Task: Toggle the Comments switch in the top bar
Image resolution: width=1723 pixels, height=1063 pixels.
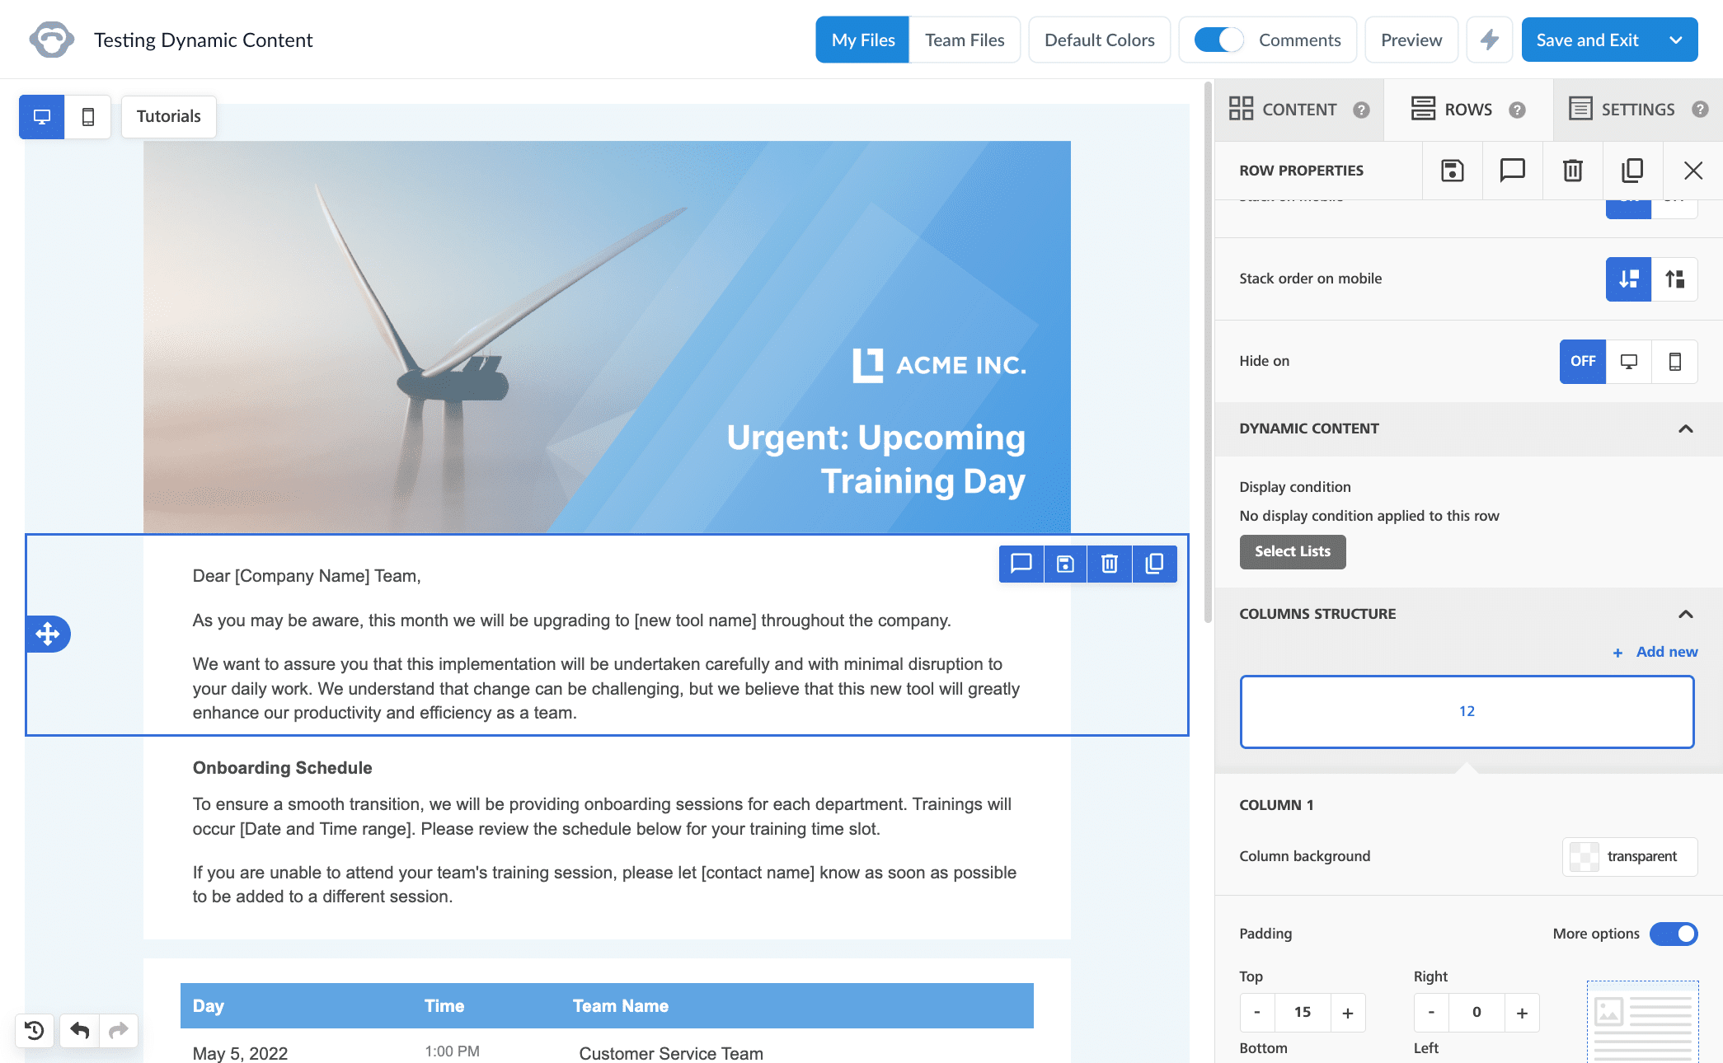Action: (x=1218, y=39)
